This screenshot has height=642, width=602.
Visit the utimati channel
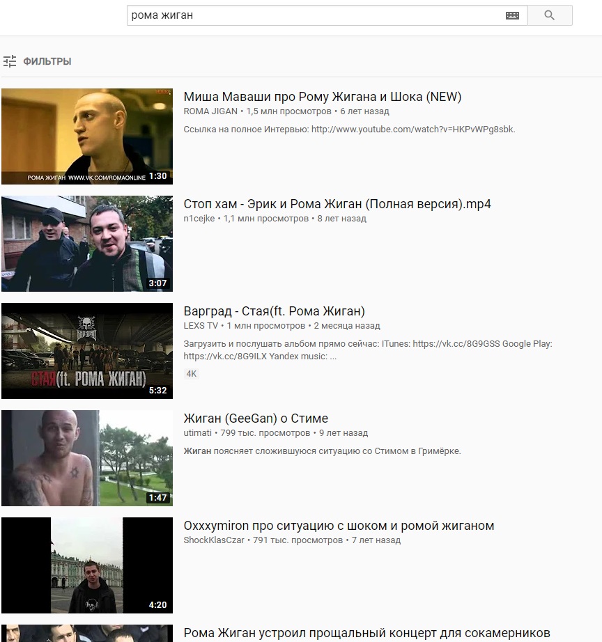pos(197,433)
